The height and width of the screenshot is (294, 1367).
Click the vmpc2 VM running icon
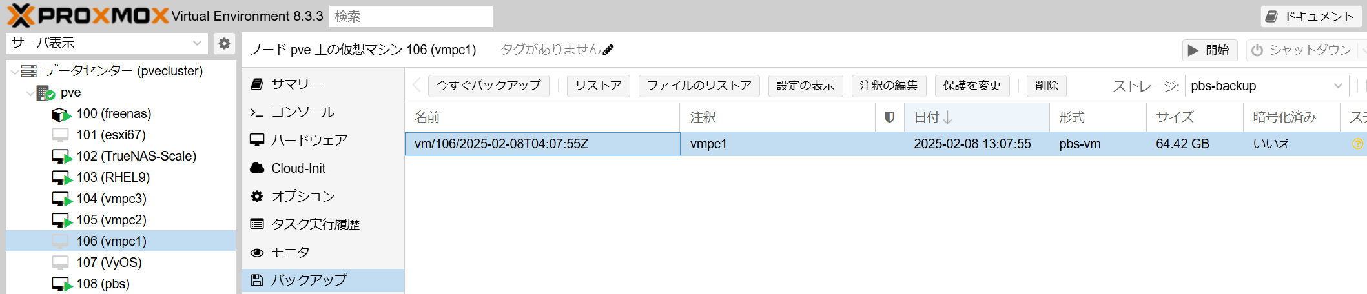[x=61, y=220]
